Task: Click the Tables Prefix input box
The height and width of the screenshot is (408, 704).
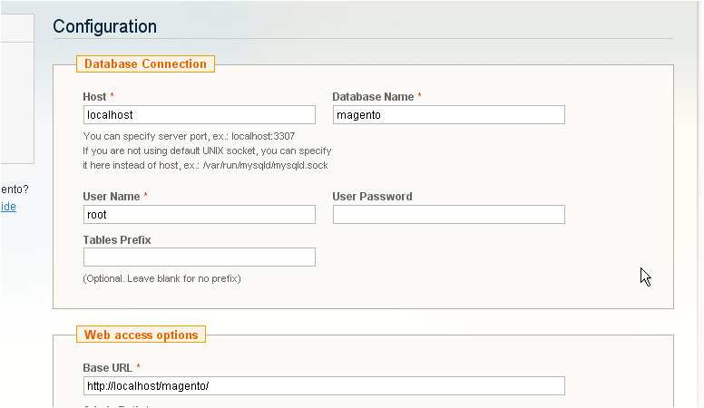Action: pos(199,257)
